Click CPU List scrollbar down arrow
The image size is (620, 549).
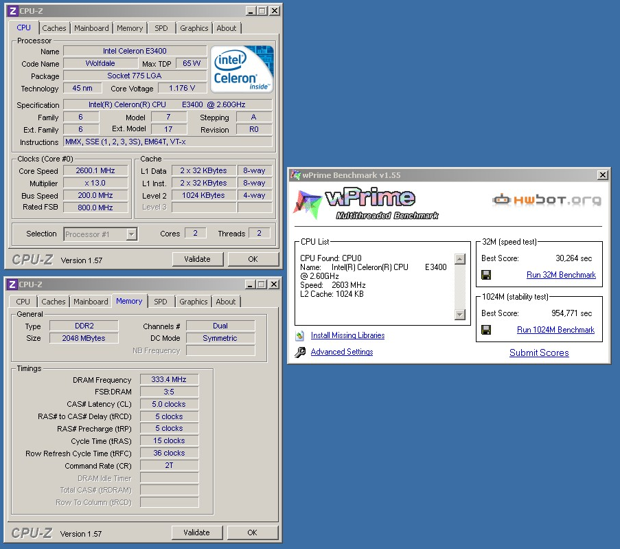pos(459,315)
